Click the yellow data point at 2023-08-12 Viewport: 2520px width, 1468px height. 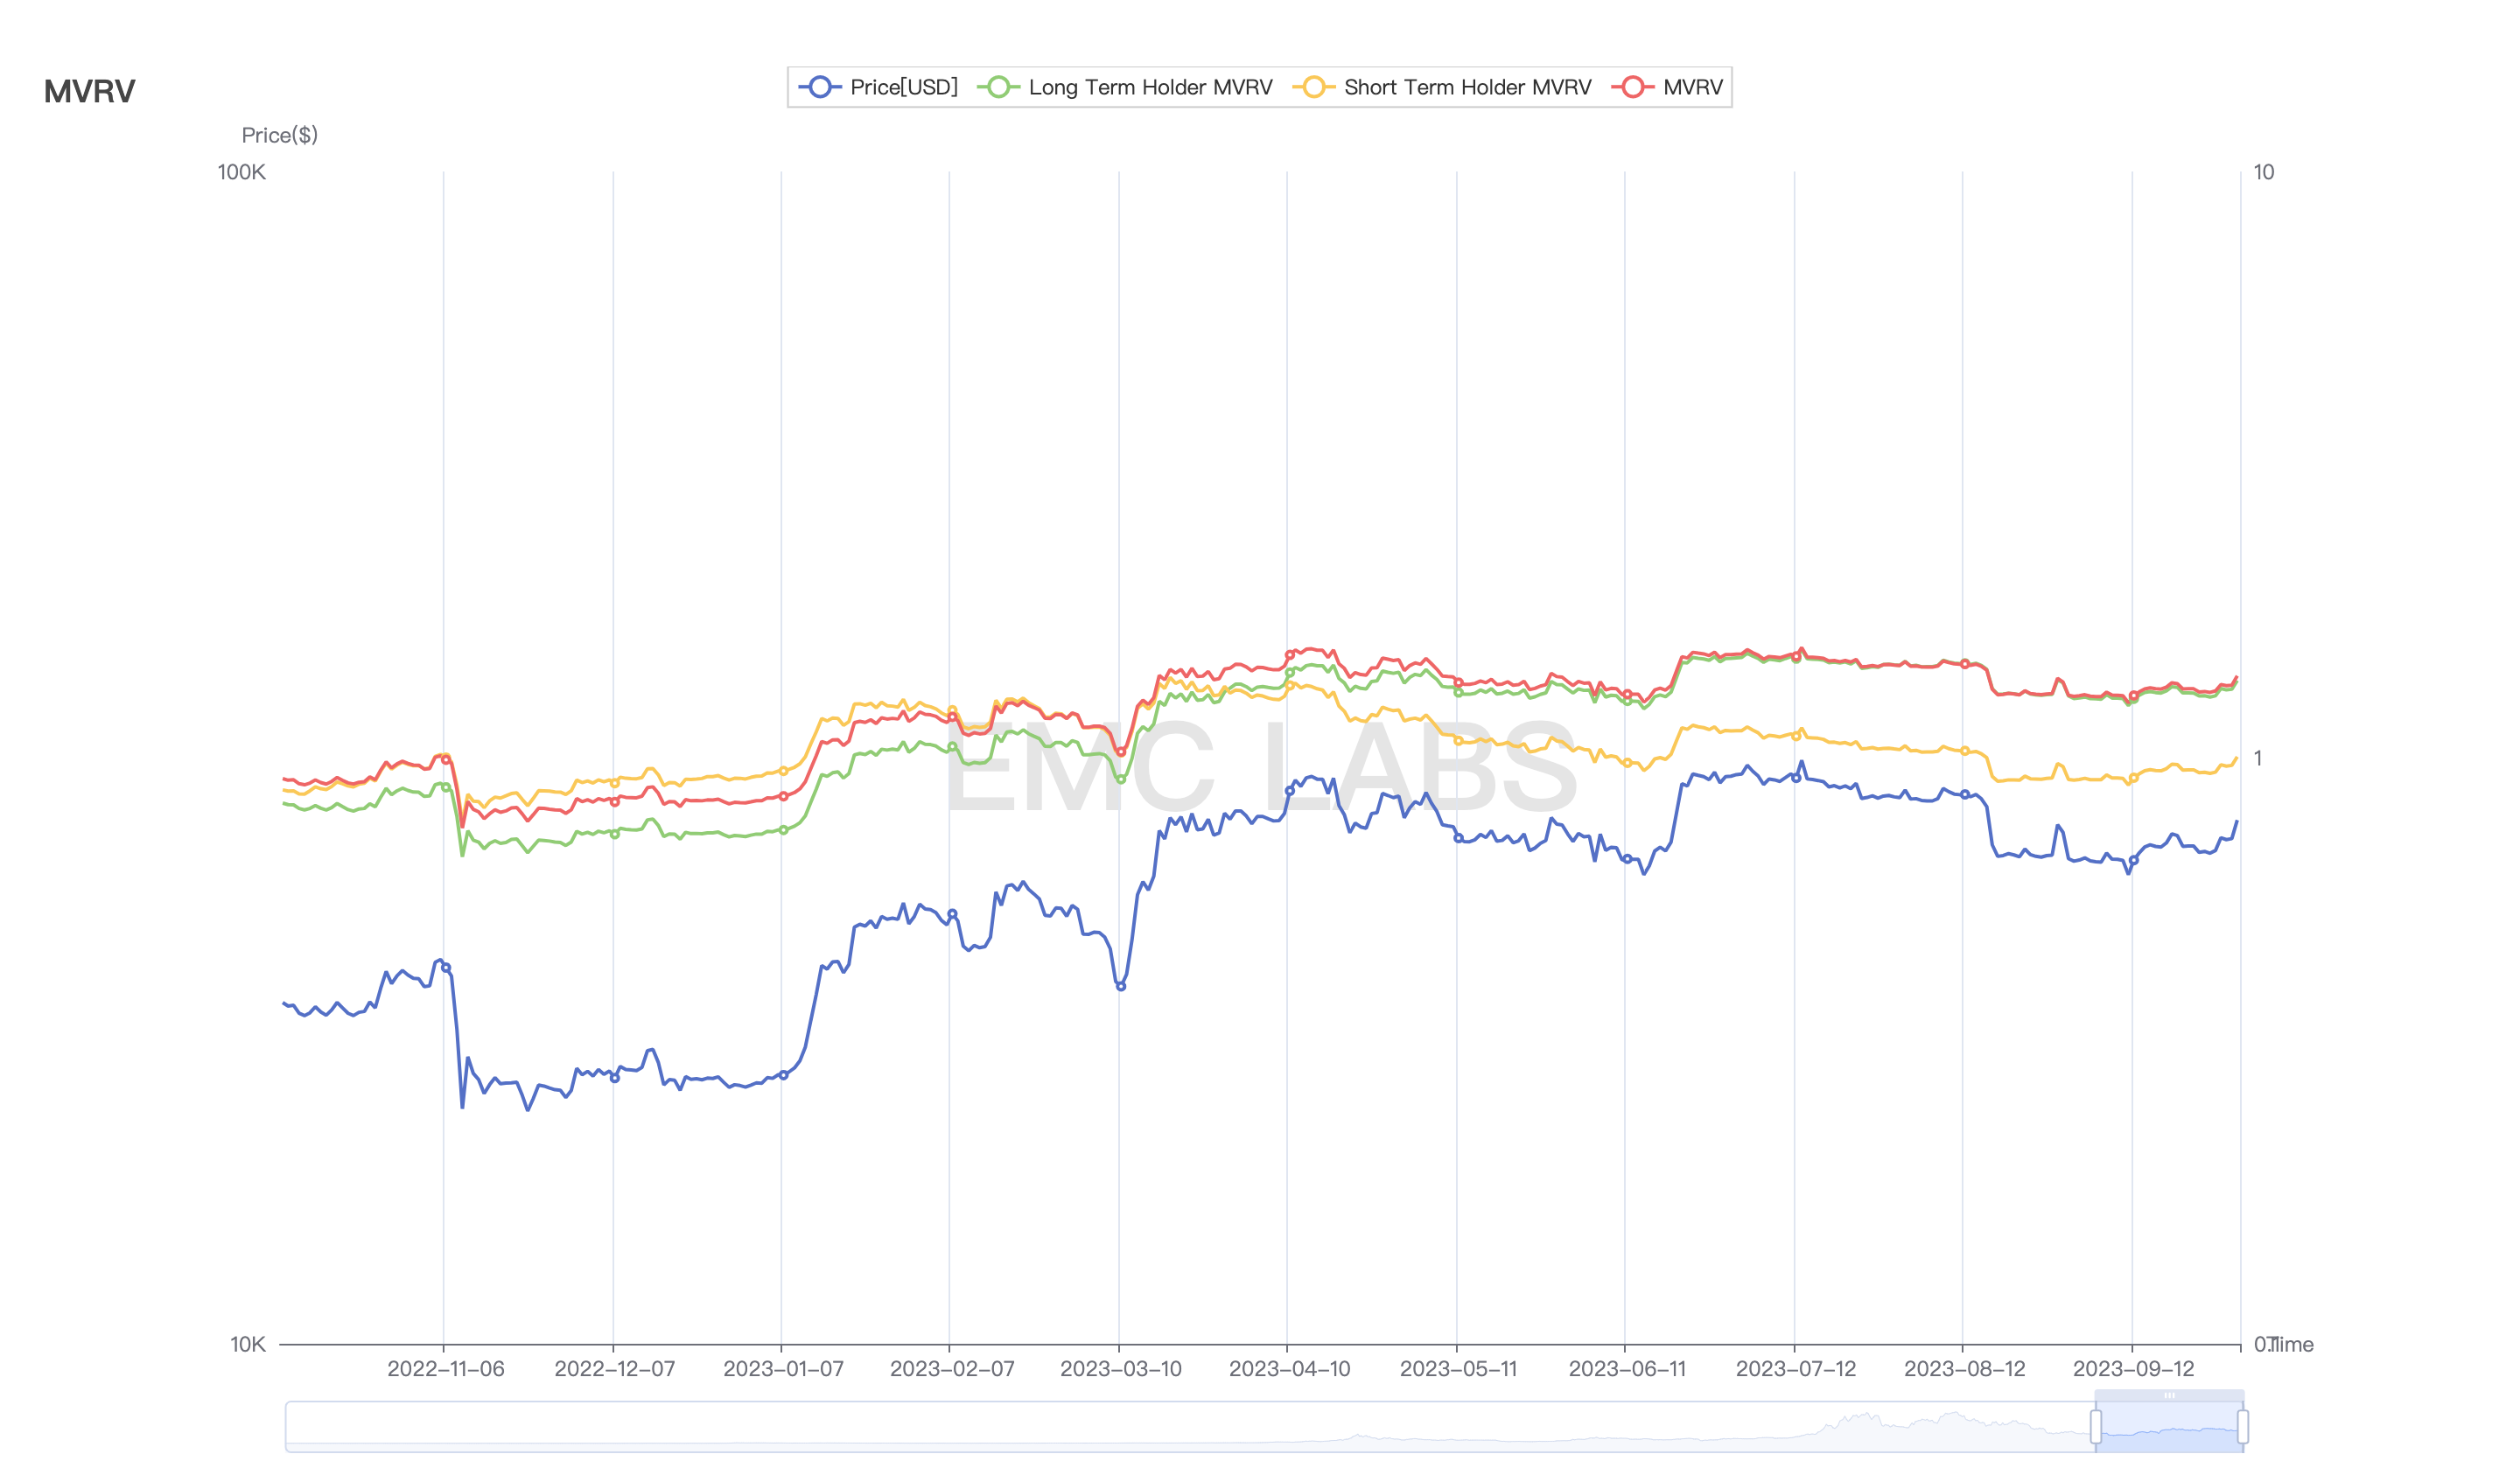pos(1964,751)
